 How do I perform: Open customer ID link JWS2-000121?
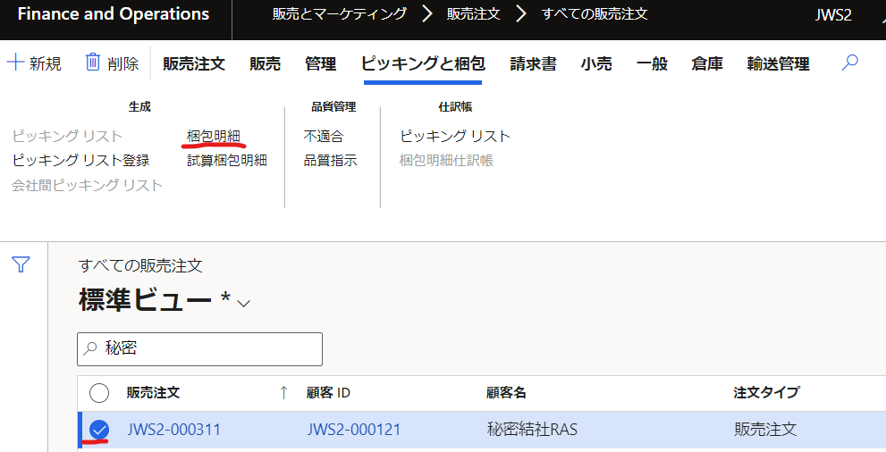click(x=354, y=430)
